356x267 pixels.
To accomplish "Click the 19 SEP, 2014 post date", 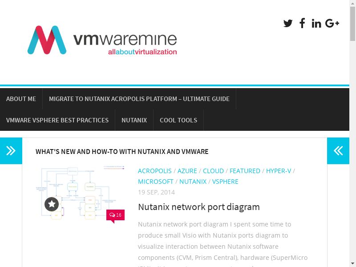I will click(157, 192).
